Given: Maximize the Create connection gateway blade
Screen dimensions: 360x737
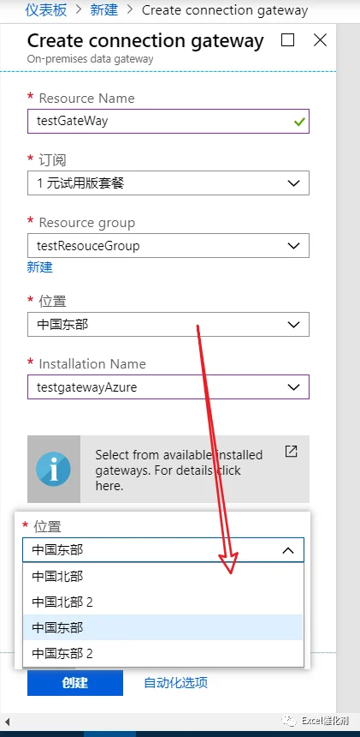Looking at the screenshot, I should (288, 40).
